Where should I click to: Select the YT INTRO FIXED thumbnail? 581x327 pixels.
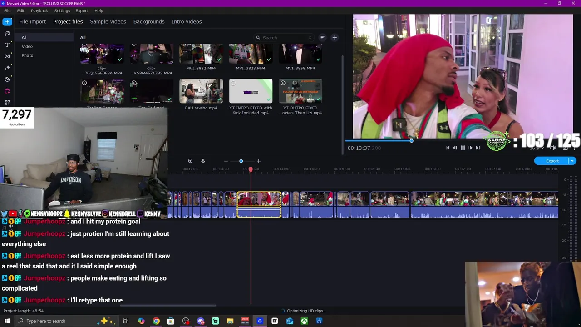click(x=251, y=91)
